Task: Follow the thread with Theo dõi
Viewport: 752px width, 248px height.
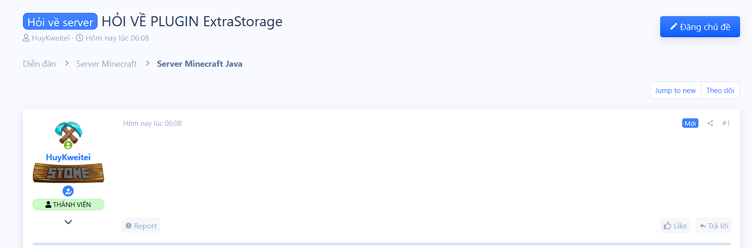Action: point(720,91)
